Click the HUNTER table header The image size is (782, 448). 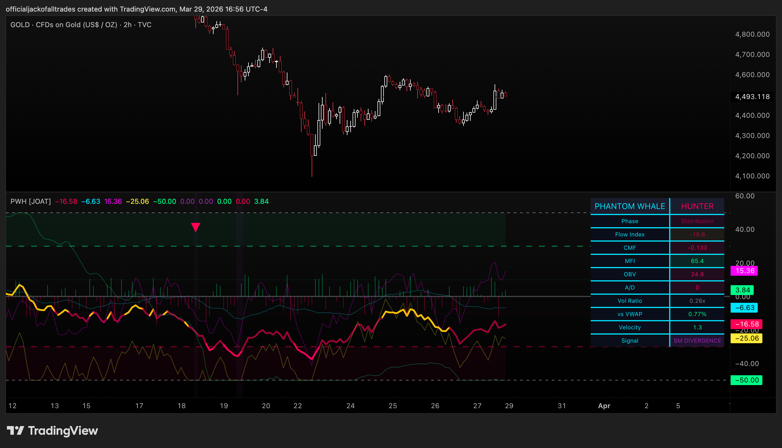tap(697, 206)
